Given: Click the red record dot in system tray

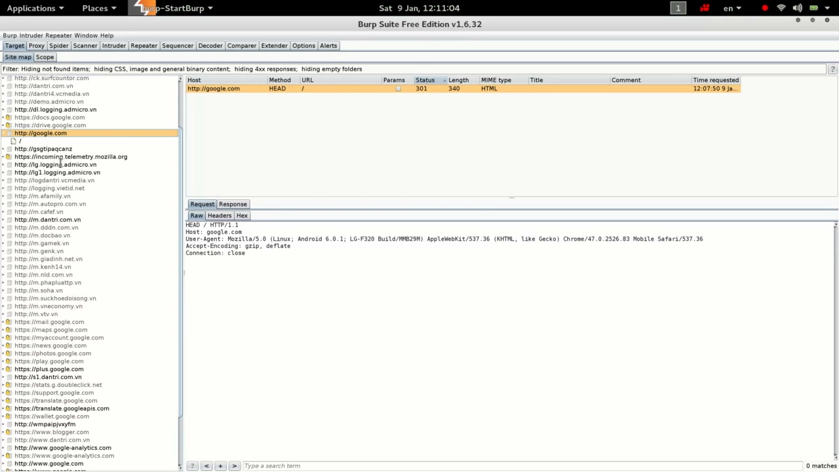Looking at the screenshot, I should tap(765, 8).
